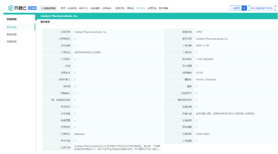The height and width of the screenshot is (154, 278).
Task: Open the 市场信息 menu item
Action: [x=106, y=8]
